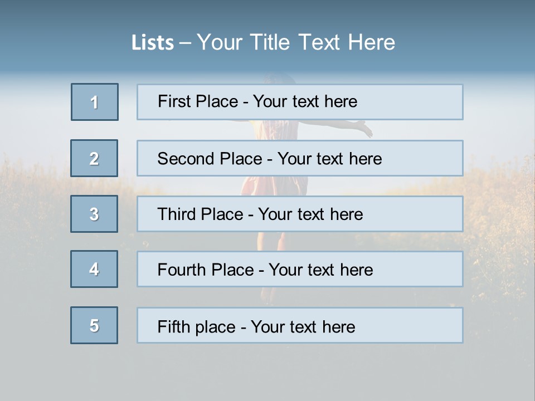The image size is (535, 401).
Task: Click 'Your text here' in Third Place box
Action: [x=310, y=214]
